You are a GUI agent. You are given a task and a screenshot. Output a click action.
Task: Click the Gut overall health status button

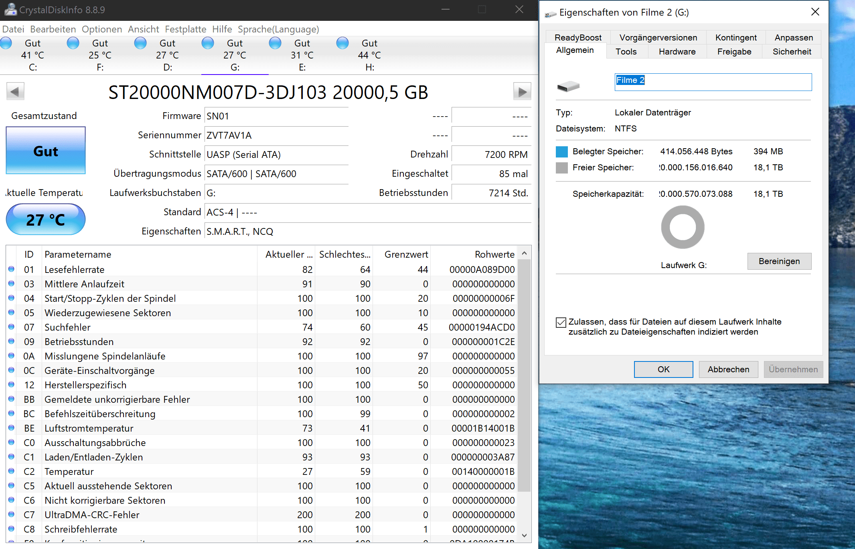pyautogui.click(x=46, y=151)
